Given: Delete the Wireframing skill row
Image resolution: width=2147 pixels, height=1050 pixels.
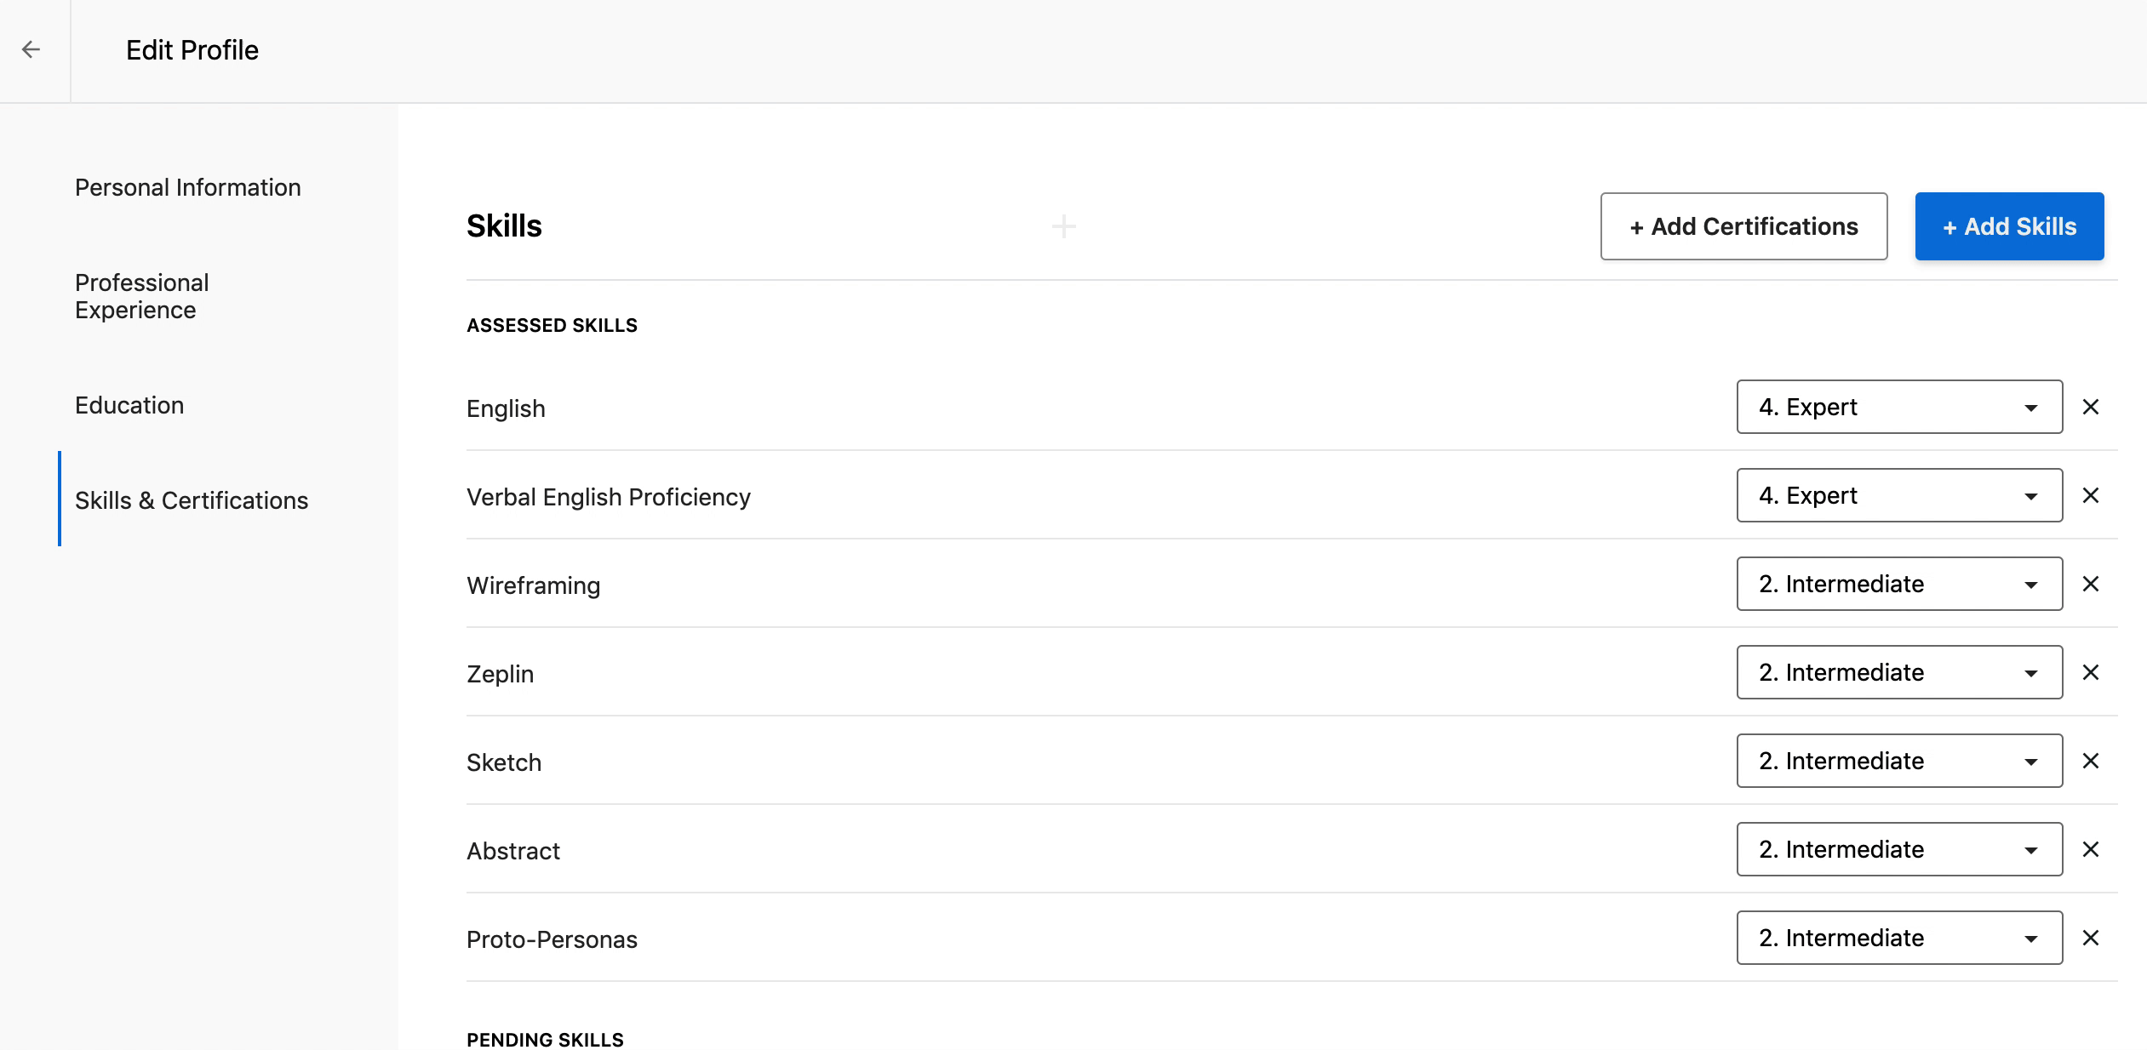Looking at the screenshot, I should (2090, 585).
